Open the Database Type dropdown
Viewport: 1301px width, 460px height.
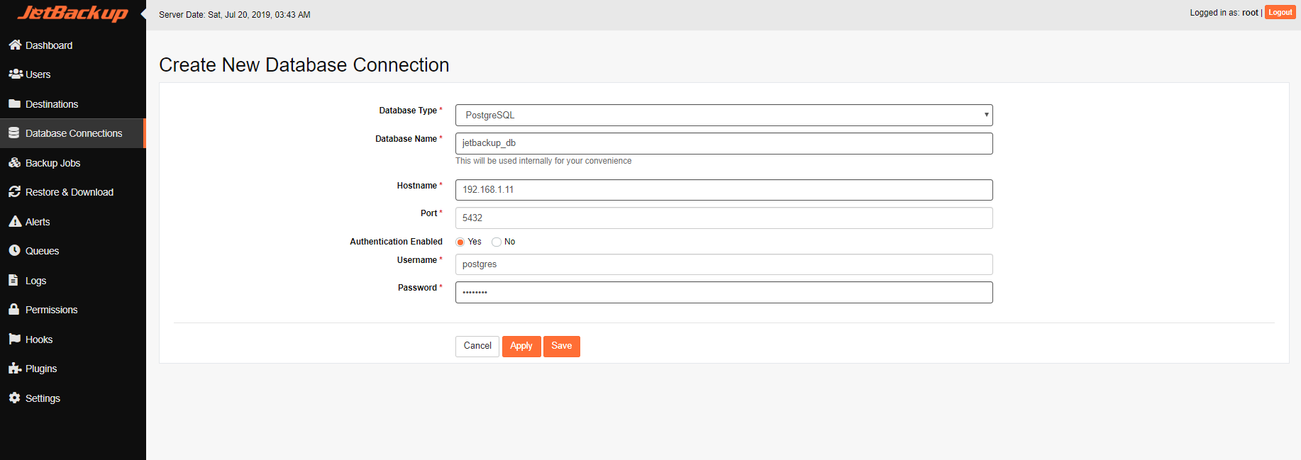point(724,115)
